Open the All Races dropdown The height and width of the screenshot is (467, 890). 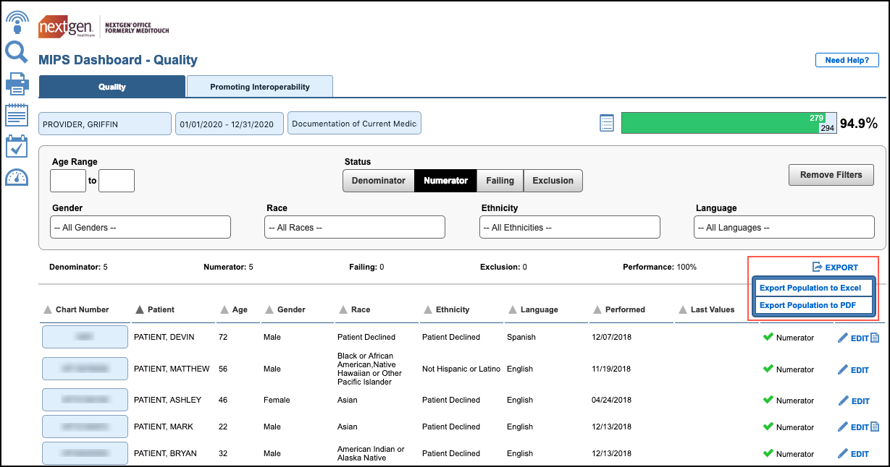point(355,227)
